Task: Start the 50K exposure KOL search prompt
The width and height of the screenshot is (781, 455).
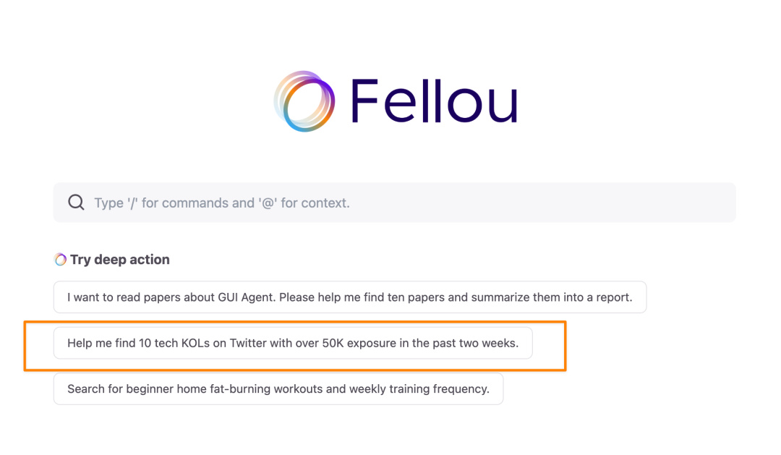Action: [292, 343]
